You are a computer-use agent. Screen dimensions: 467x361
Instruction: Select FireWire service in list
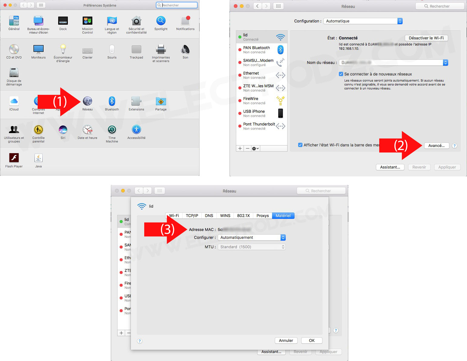tap(262, 101)
